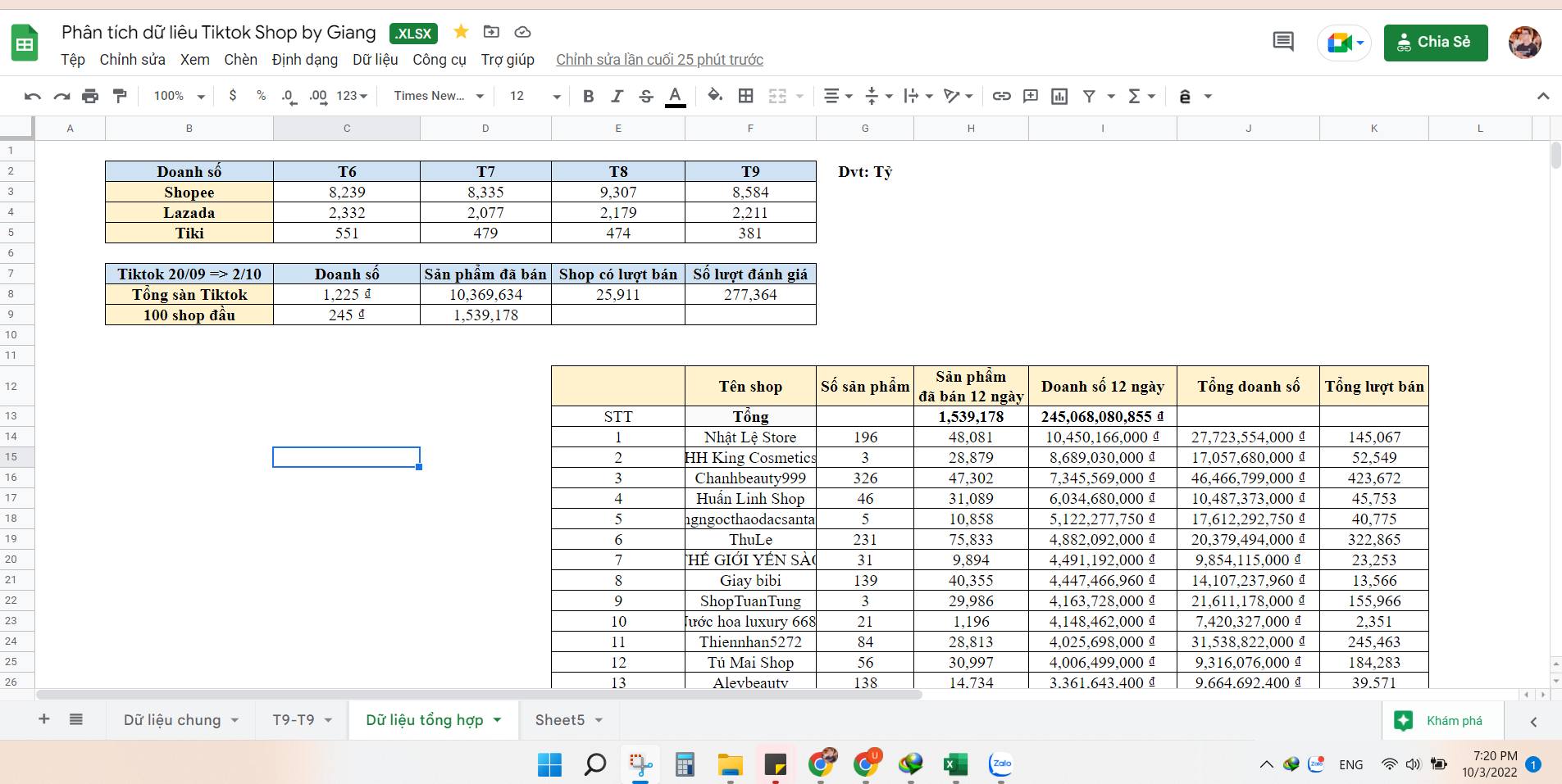Image resolution: width=1562 pixels, height=784 pixels.
Task: Open last edit history link
Action: click(x=659, y=60)
